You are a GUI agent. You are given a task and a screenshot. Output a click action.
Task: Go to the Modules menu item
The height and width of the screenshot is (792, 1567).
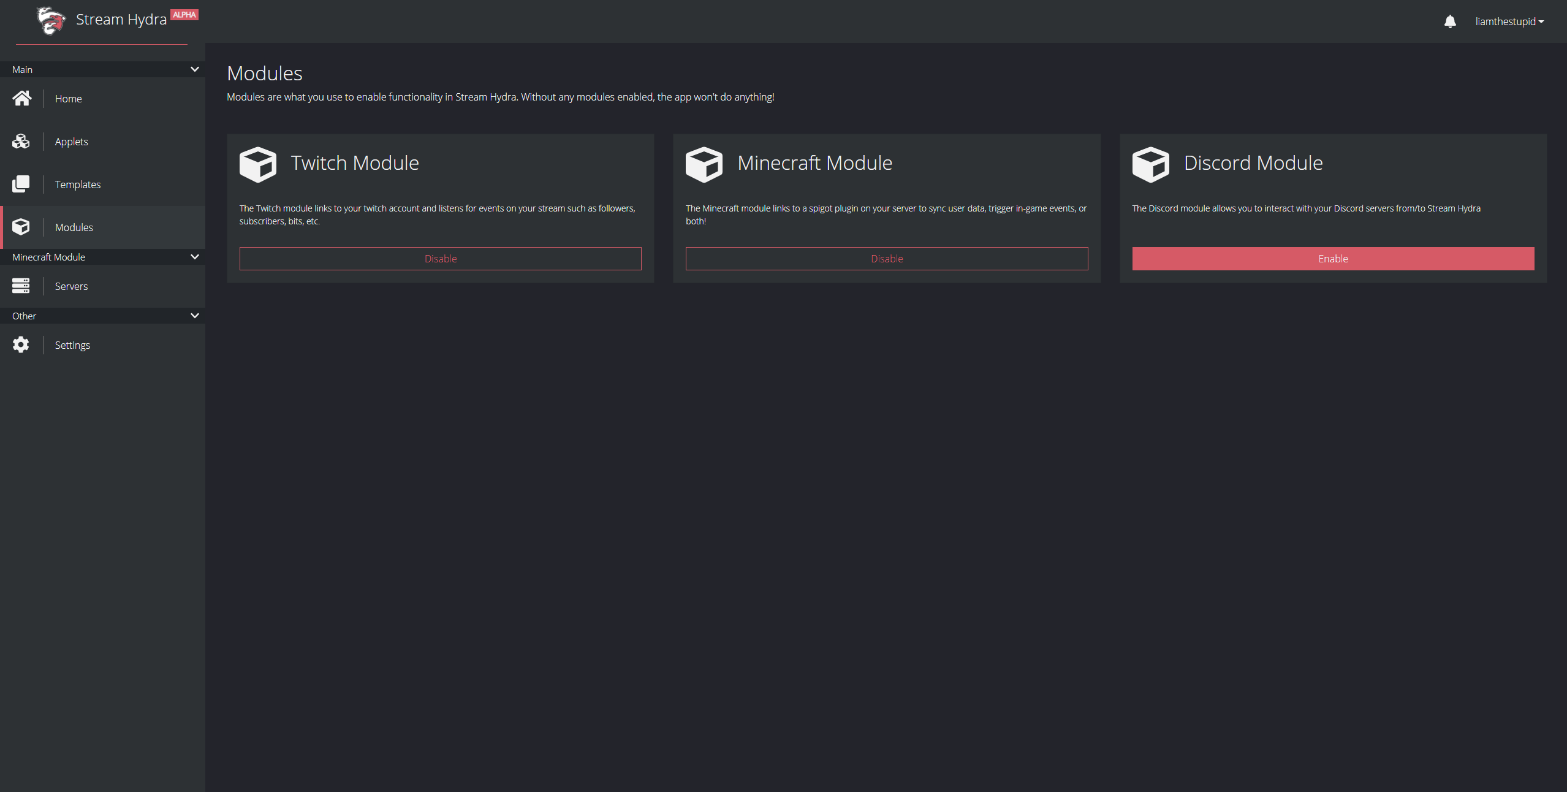click(x=74, y=227)
